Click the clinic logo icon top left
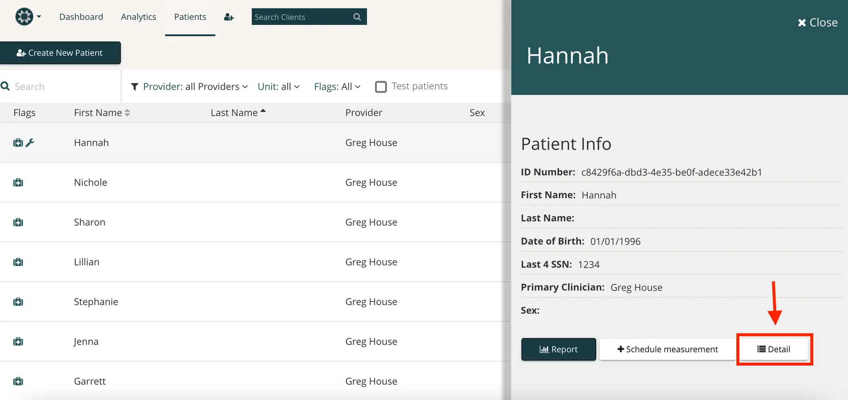The width and height of the screenshot is (848, 400). coord(24,16)
